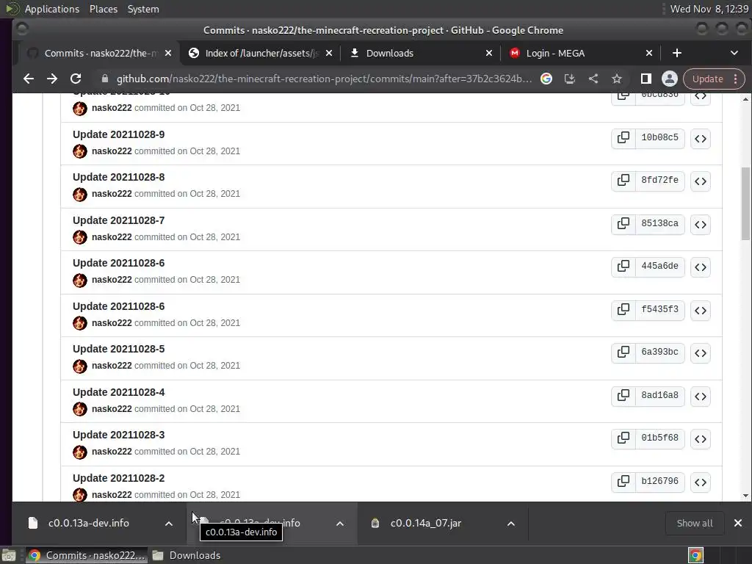The height and width of the screenshot is (564, 752).
Task: Toggle the browser side panel
Action: click(x=646, y=79)
